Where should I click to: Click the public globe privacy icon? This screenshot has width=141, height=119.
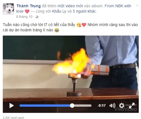click(37, 17)
